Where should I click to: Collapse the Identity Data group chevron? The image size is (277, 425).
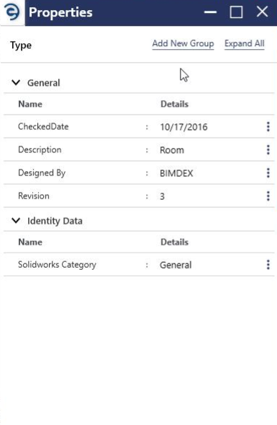click(16, 220)
